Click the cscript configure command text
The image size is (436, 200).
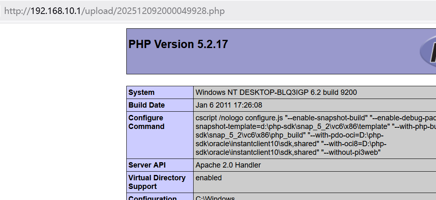tap(315, 135)
